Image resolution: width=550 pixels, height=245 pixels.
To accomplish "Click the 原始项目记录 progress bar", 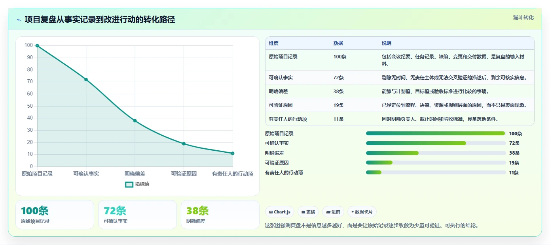I will point(436,133).
